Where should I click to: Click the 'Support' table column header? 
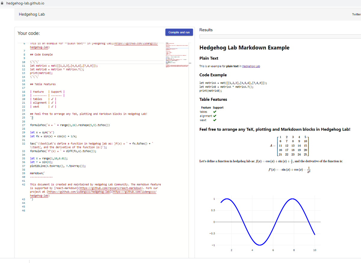[218, 107]
